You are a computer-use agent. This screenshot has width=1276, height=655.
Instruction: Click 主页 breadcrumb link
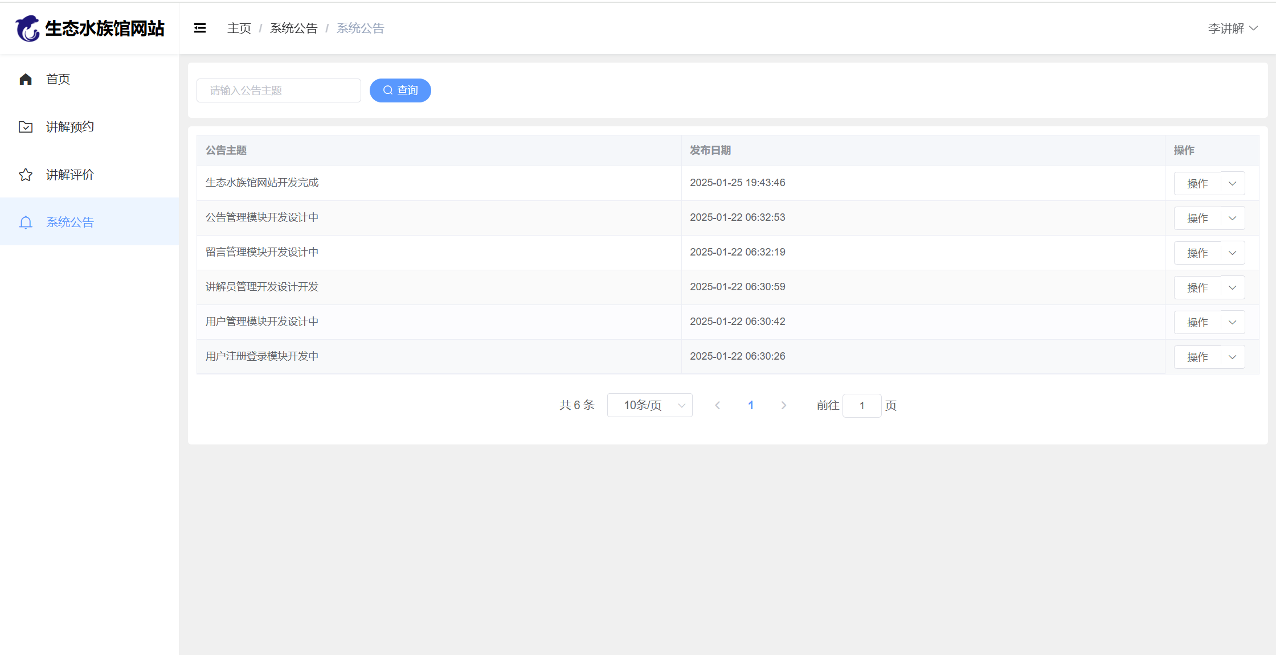pyautogui.click(x=239, y=28)
